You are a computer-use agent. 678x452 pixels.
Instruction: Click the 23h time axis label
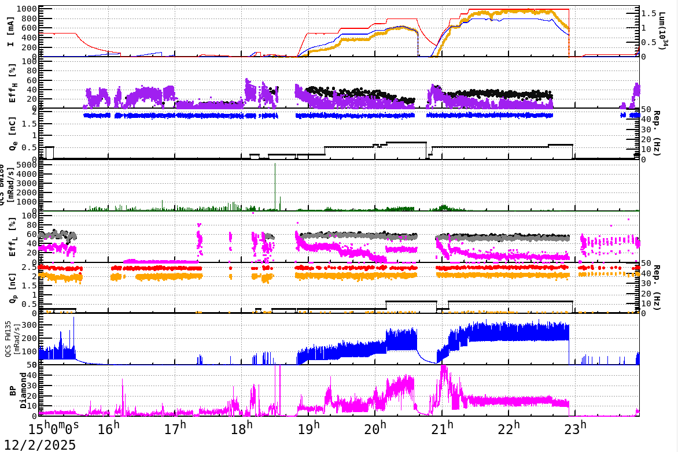coord(576,428)
